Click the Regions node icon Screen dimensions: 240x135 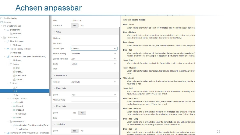2,22
